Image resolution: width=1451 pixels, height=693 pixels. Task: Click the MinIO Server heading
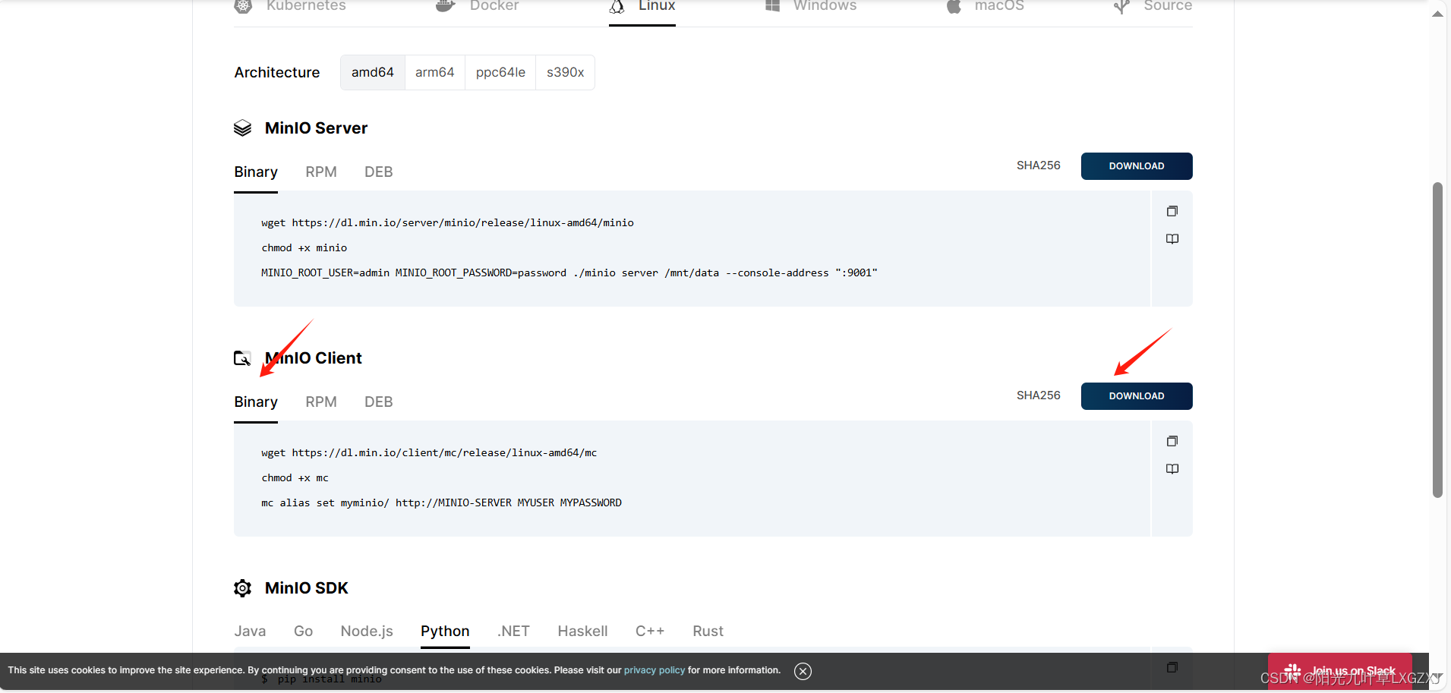[316, 128]
